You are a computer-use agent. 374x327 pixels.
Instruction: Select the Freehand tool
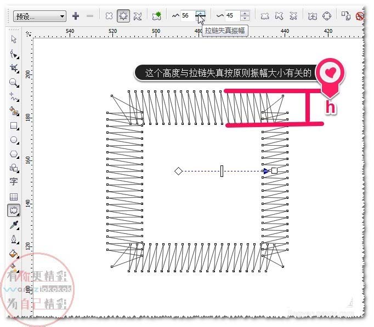pyautogui.click(x=14, y=97)
